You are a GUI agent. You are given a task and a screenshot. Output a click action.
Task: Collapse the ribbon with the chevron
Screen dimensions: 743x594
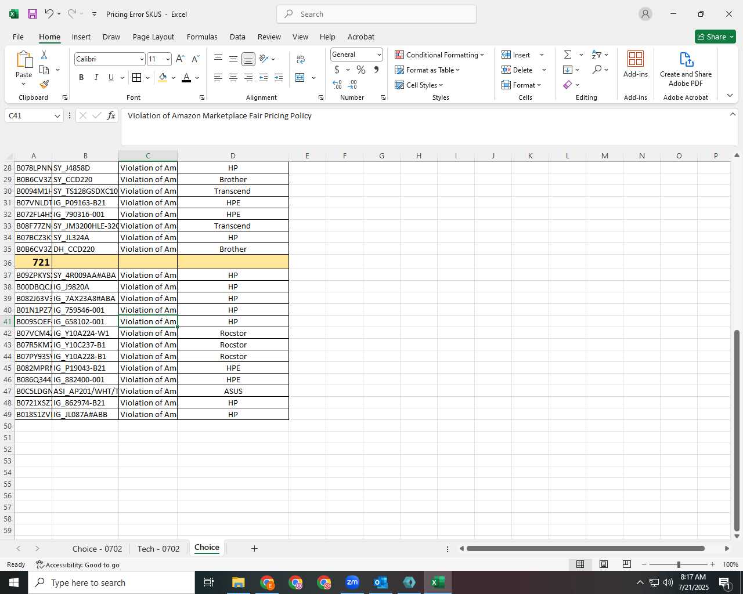pyautogui.click(x=730, y=96)
